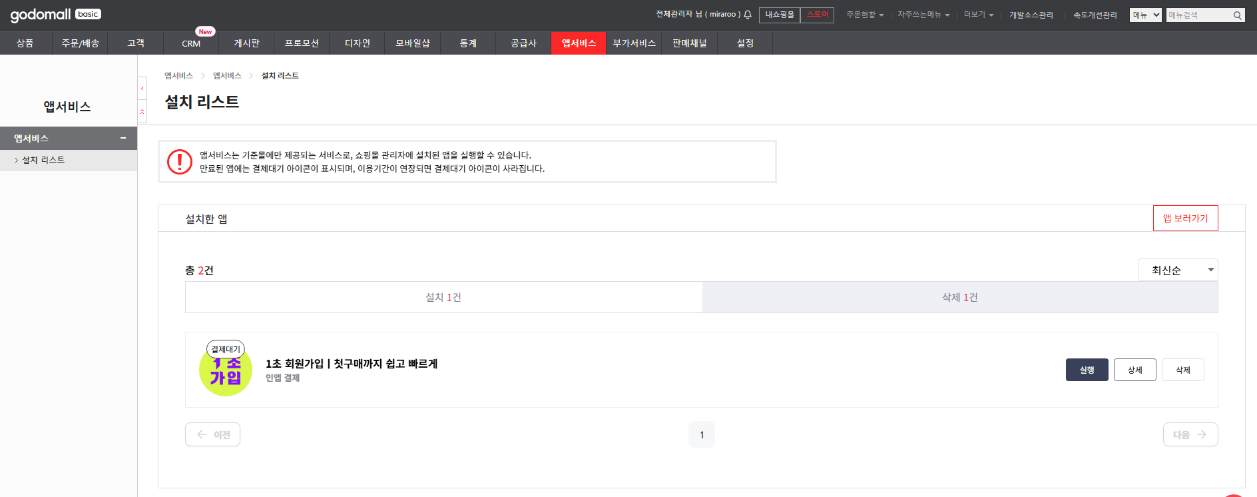The height and width of the screenshot is (497, 1257).
Task: Open the 최신순 sort dropdown
Action: pos(1178,270)
